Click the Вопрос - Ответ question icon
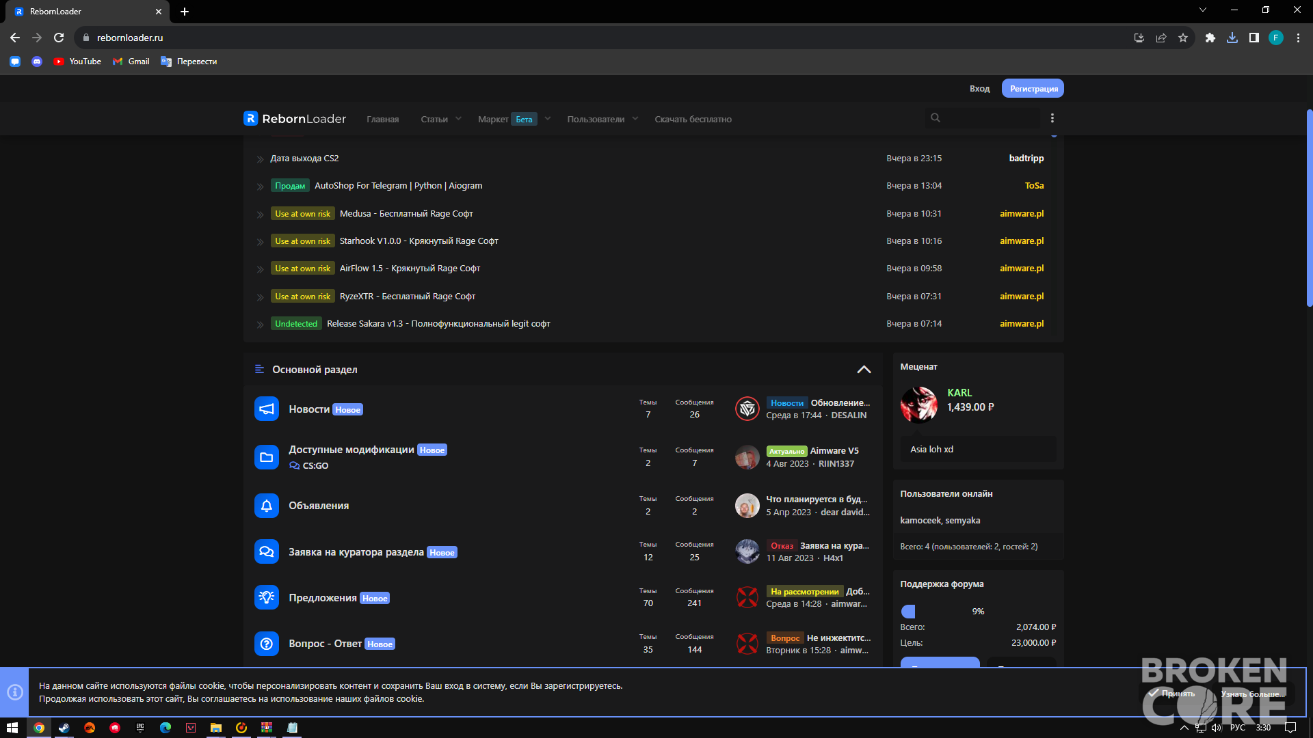 [267, 644]
